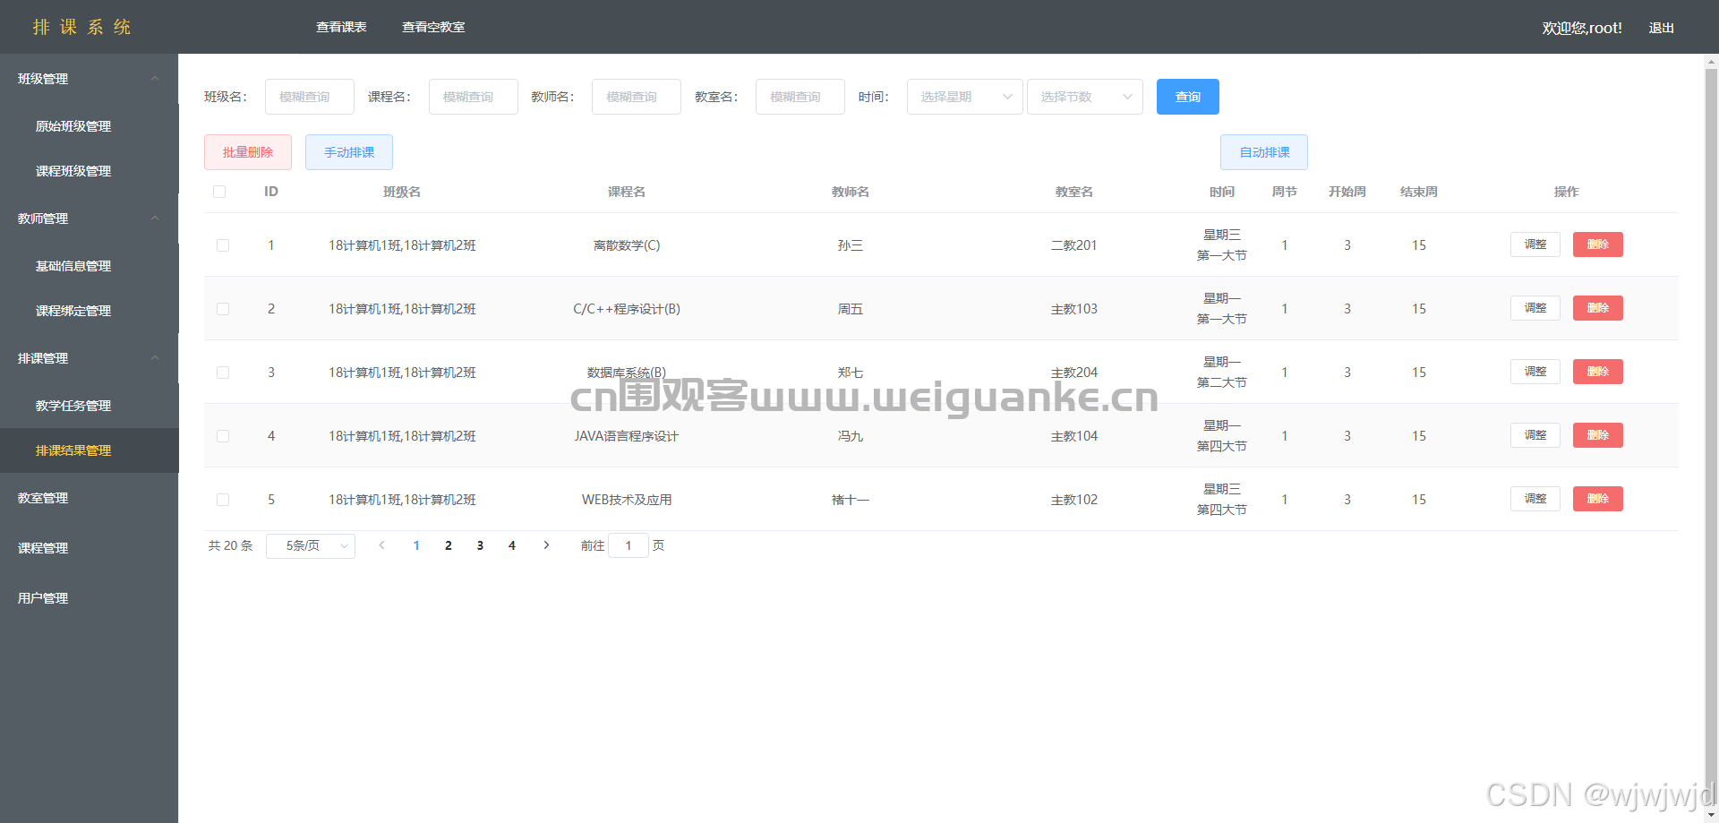Check the row with WEB技术及应用

[x=223, y=500]
